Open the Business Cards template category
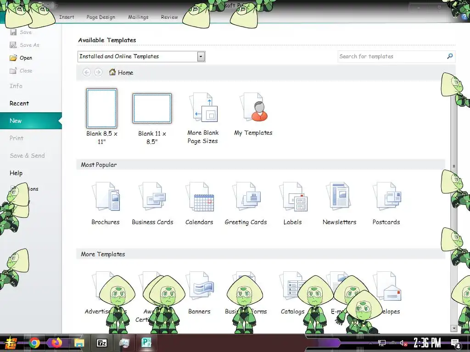The image size is (470, 352). [x=152, y=203]
